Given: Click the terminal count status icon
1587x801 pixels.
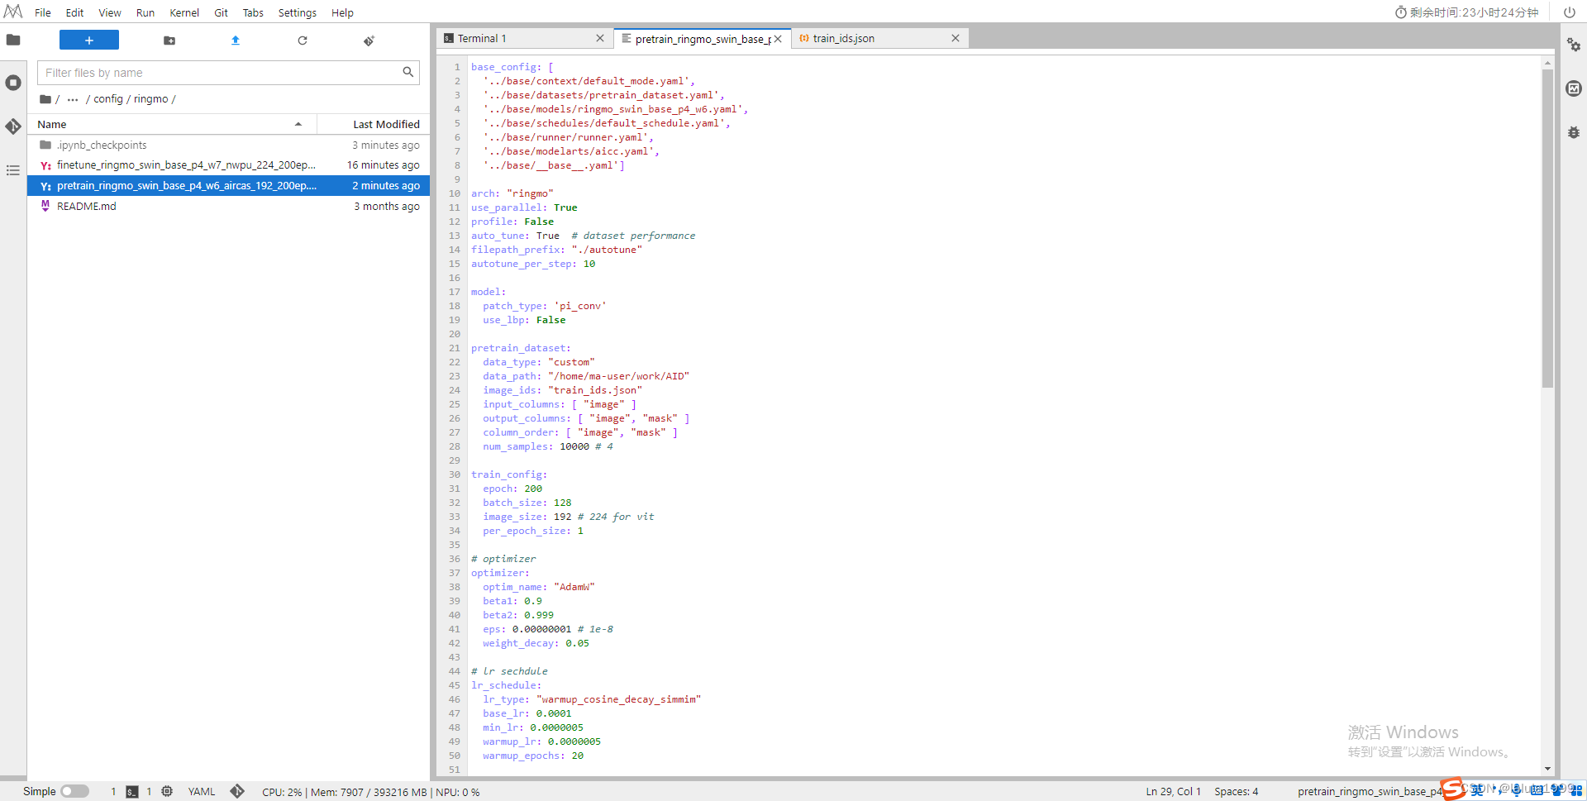Looking at the screenshot, I should click(x=132, y=791).
